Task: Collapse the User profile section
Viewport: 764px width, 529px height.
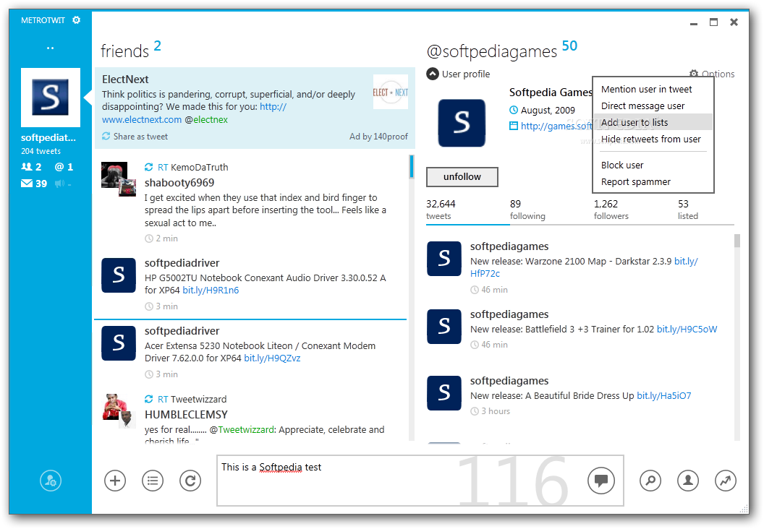Action: click(x=433, y=74)
